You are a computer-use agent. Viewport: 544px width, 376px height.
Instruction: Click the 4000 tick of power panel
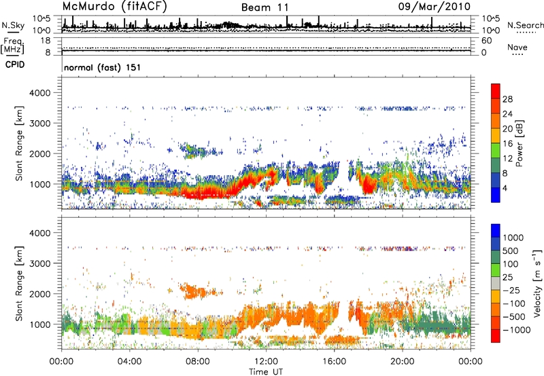[39, 93]
